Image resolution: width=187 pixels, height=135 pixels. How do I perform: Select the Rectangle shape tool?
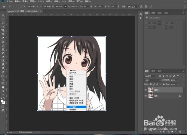tap(3, 83)
